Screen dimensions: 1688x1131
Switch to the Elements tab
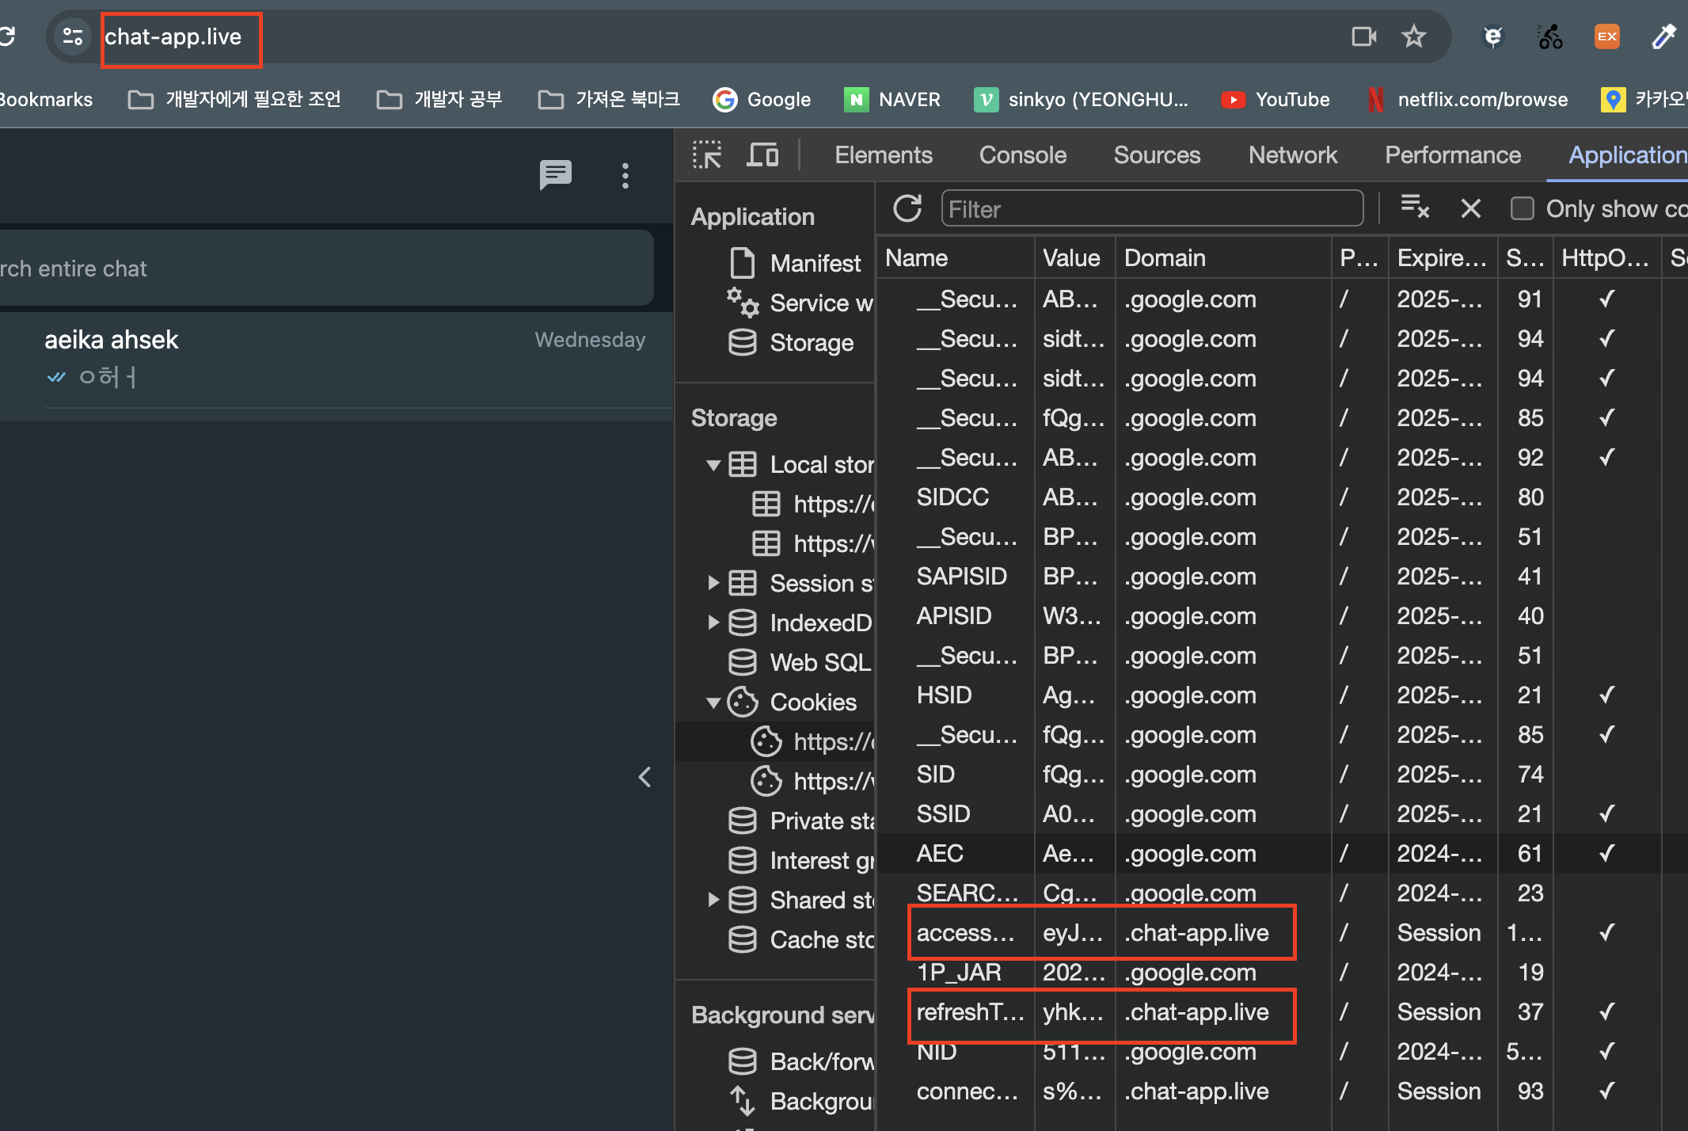[x=884, y=155]
